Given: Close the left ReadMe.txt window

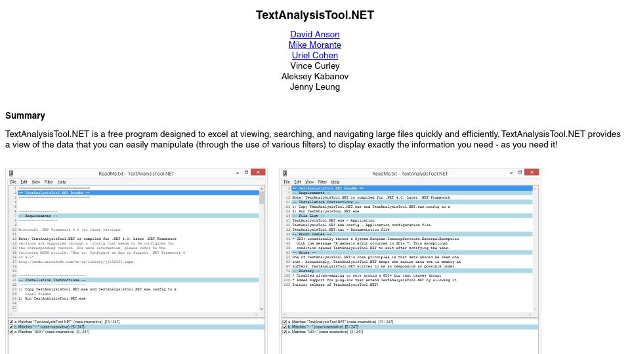Looking at the screenshot, I should pyautogui.click(x=258, y=172).
